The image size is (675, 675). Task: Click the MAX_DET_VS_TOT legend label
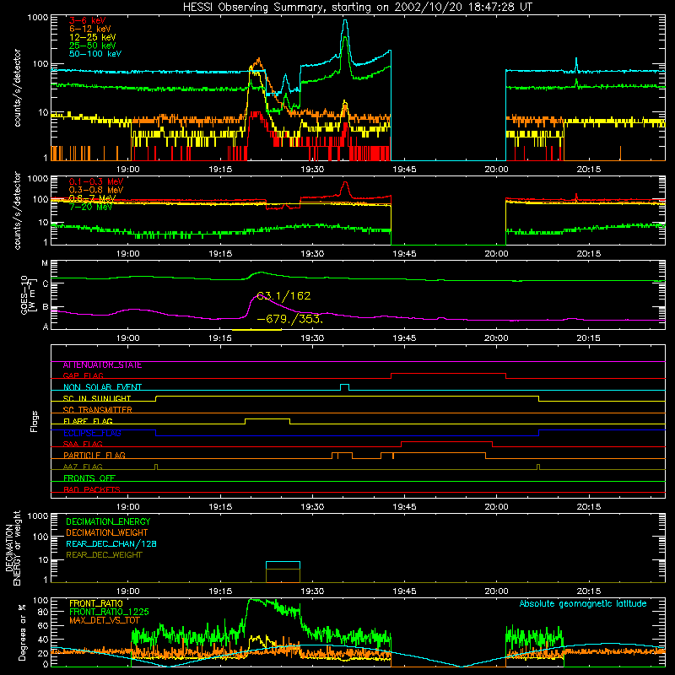[x=105, y=620]
